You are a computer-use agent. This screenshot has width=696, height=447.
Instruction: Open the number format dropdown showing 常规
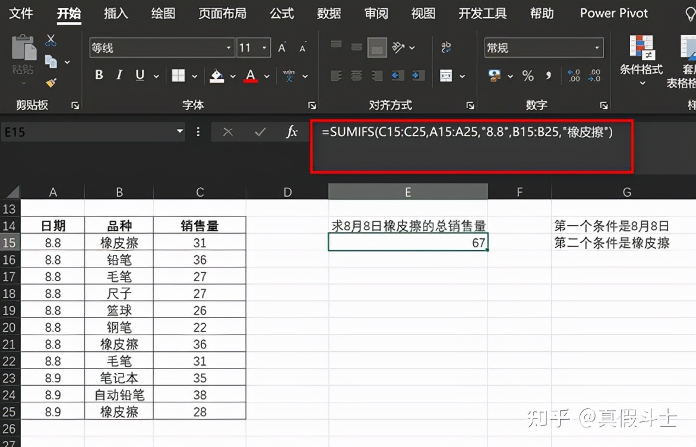(597, 48)
